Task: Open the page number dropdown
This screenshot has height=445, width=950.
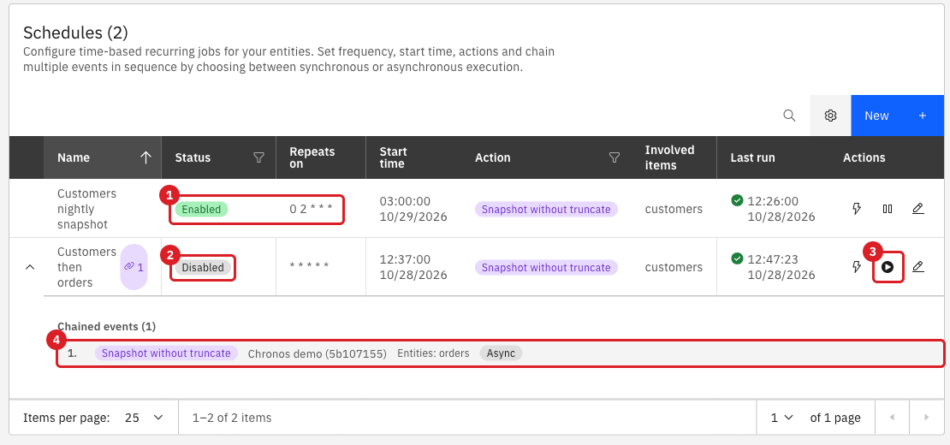Action: [x=782, y=417]
